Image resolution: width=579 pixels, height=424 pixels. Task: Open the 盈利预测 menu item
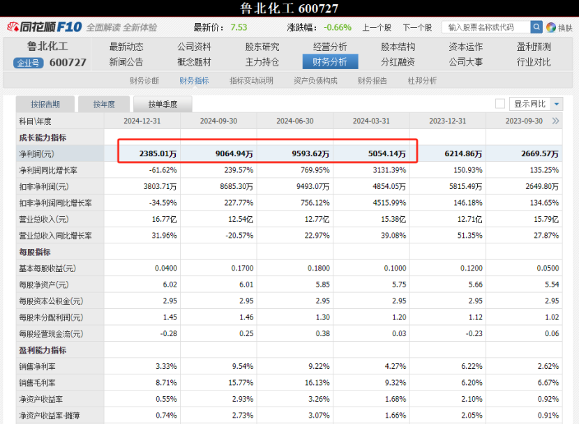pos(534,47)
